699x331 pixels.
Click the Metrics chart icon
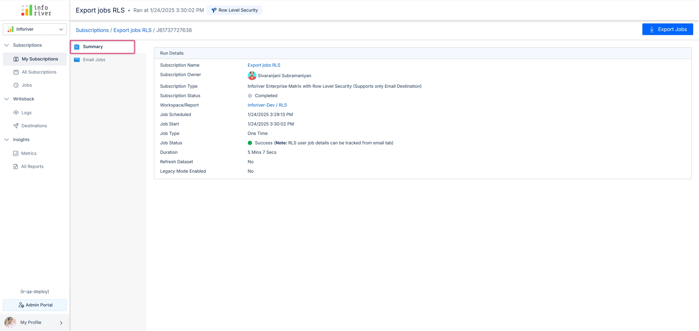[16, 154]
